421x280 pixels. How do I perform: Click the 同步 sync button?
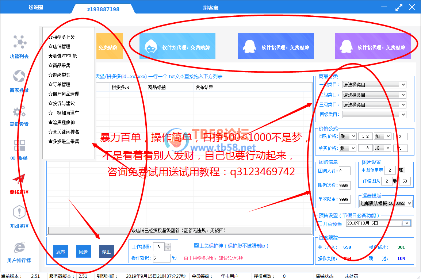[83, 252]
